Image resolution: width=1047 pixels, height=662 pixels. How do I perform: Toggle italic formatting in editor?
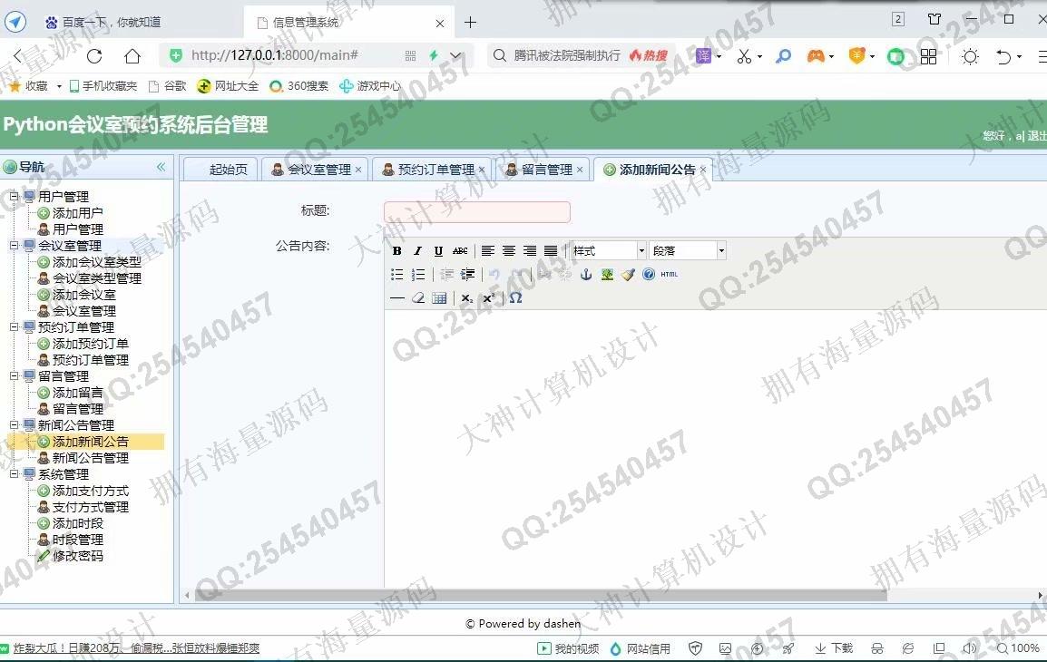pos(417,251)
